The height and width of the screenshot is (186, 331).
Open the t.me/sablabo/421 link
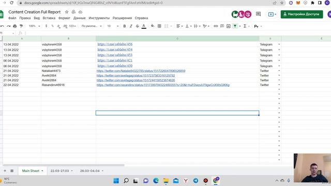[115, 60]
